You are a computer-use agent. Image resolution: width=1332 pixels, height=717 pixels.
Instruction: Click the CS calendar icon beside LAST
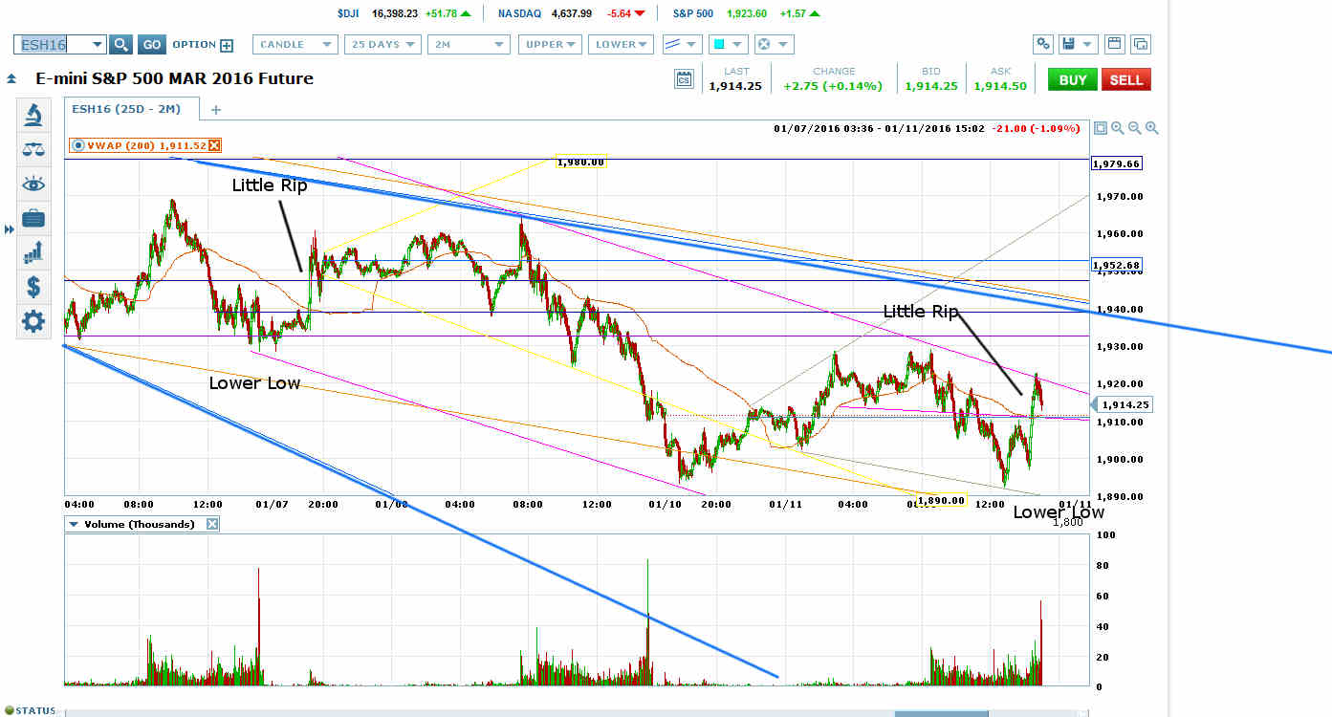pos(684,79)
